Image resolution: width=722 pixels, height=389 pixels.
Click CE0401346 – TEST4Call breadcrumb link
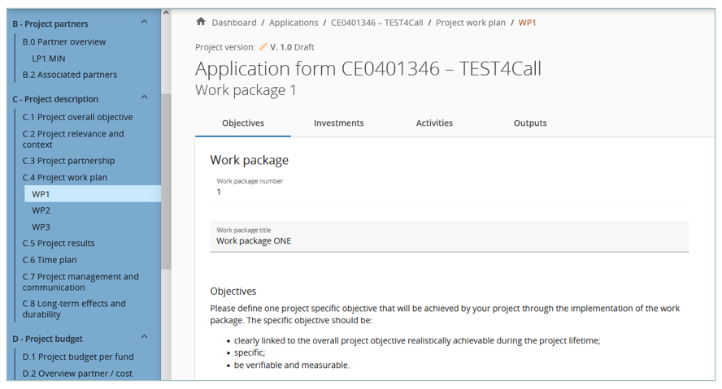(x=376, y=23)
